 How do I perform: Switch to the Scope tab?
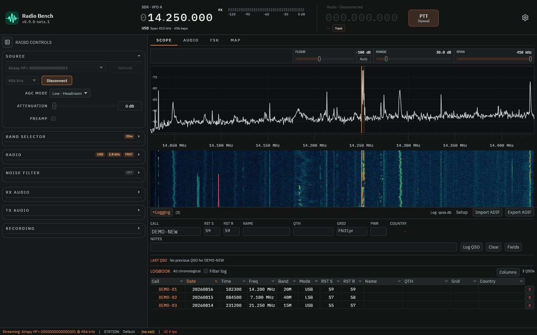point(164,40)
